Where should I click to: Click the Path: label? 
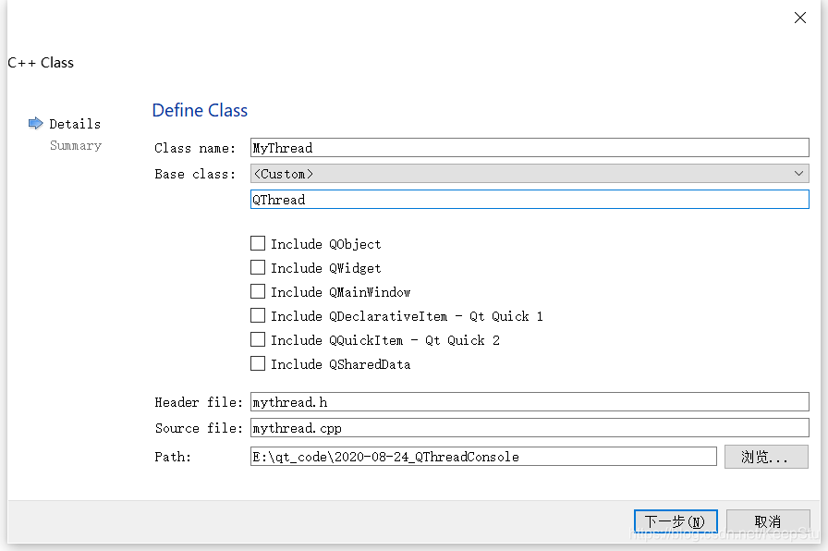[173, 457]
